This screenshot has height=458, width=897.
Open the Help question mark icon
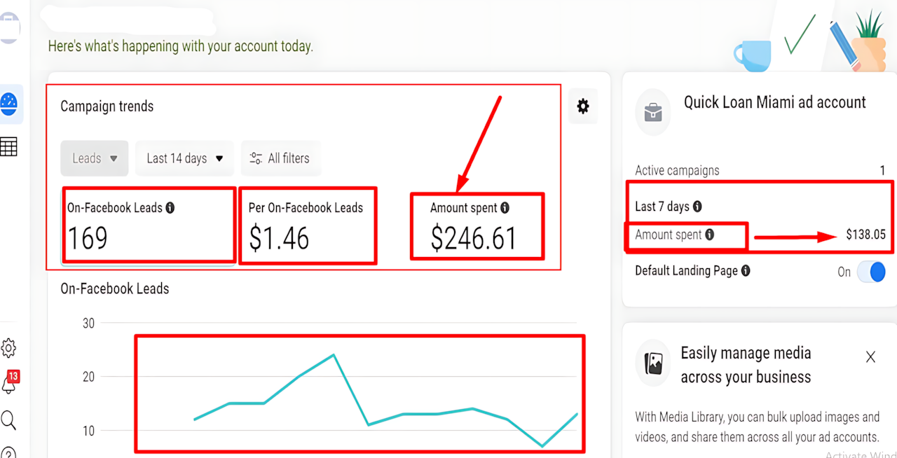(8, 452)
